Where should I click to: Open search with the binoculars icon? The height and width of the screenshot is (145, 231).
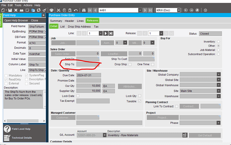84,10
